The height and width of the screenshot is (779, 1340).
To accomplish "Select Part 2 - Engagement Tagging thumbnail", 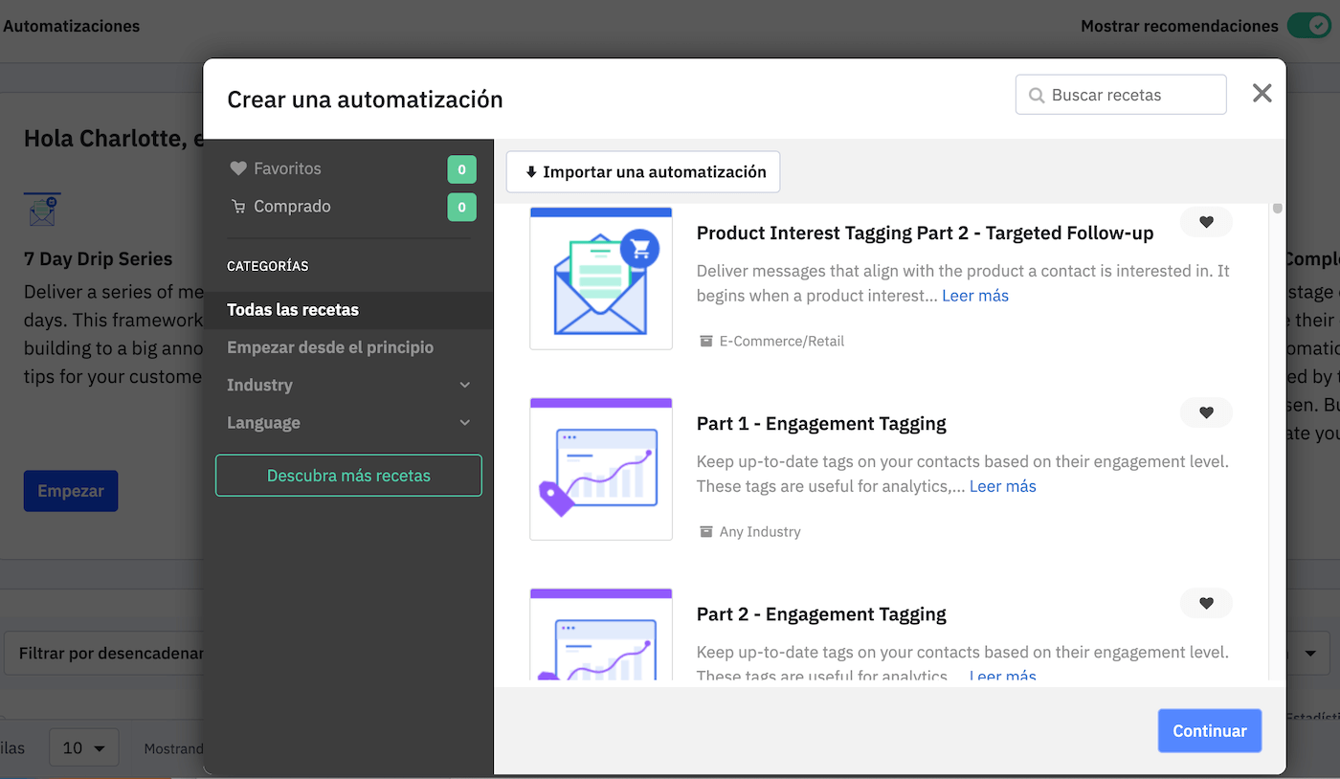I will [601, 634].
